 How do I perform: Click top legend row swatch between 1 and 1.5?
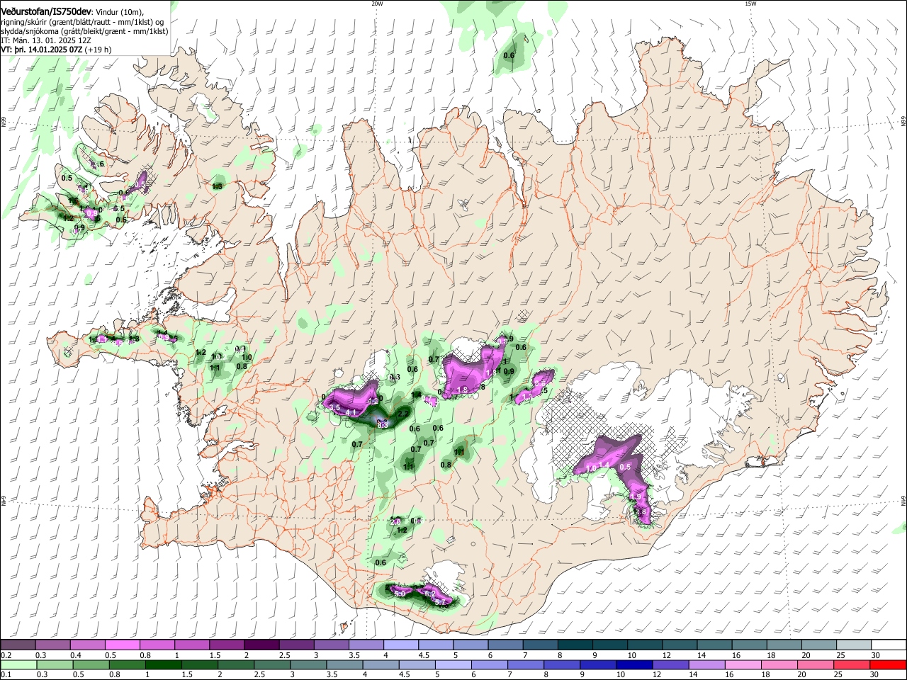pos(192,645)
